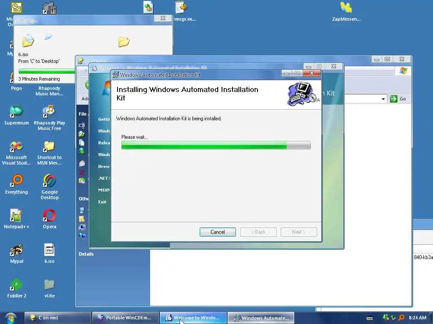The image size is (433, 324).
Task: Collapse the File tasks header in Explorer
Action: pos(82,114)
